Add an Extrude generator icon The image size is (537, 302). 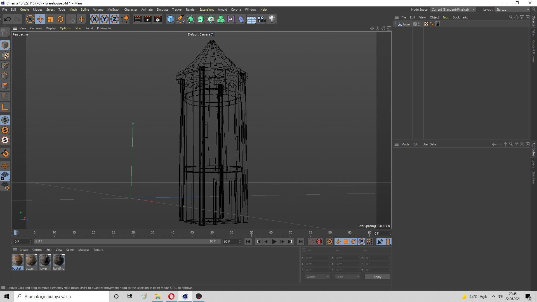(x=201, y=19)
